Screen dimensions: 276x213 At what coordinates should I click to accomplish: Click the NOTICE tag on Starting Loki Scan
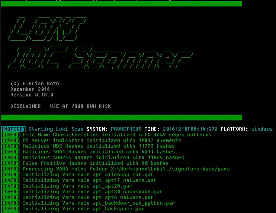pos(13,129)
